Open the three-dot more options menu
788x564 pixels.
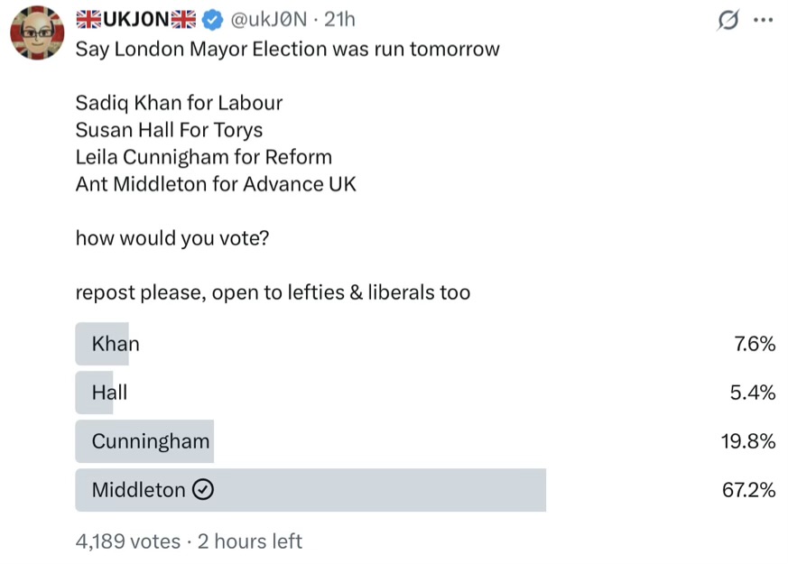pyautogui.click(x=763, y=20)
